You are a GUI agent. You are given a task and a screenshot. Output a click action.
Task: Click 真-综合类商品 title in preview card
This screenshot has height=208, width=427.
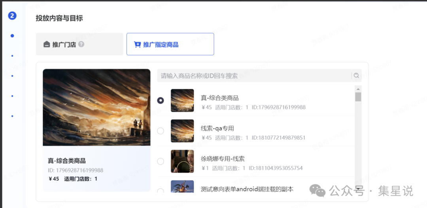(x=67, y=161)
